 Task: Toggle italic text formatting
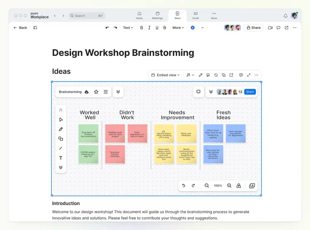click(149, 28)
